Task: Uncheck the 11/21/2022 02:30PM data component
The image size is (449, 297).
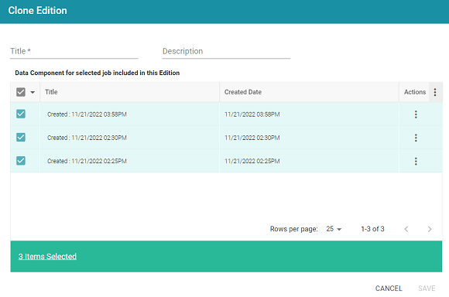Action: coord(21,138)
